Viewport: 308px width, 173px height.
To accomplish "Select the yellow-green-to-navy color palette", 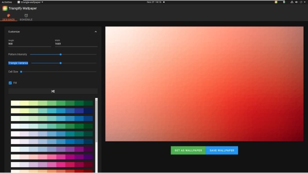I will [x=52, y=111].
